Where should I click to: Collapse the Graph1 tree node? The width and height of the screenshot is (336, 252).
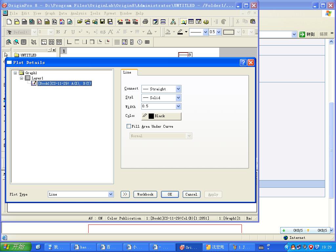(x=15, y=73)
